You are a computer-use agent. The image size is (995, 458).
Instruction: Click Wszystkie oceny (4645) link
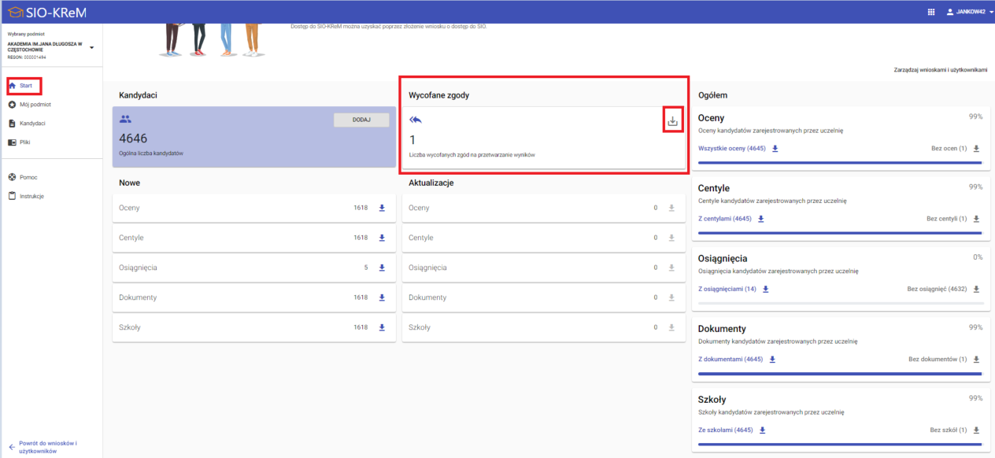pyautogui.click(x=731, y=149)
